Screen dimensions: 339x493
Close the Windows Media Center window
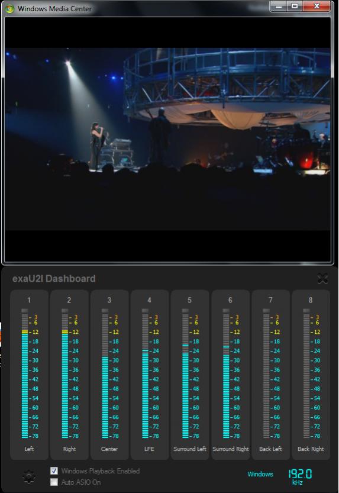[x=317, y=7]
